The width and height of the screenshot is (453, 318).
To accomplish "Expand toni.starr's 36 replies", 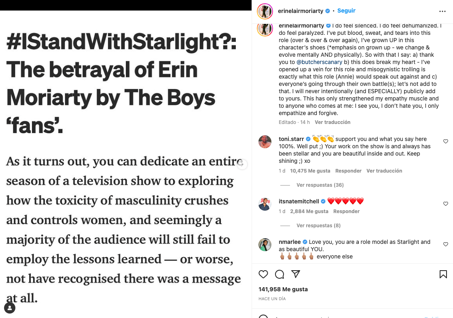I will [x=320, y=185].
